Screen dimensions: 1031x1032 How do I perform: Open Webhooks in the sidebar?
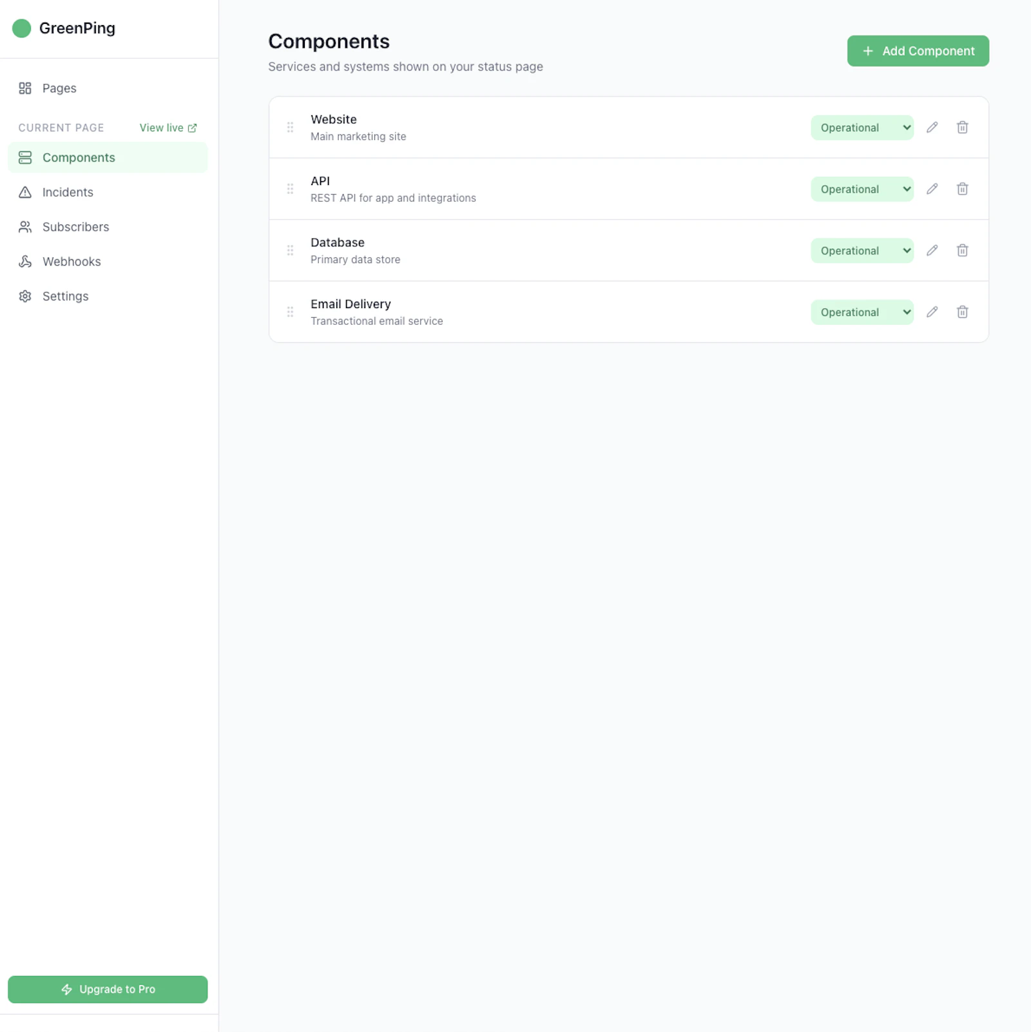pyautogui.click(x=108, y=261)
